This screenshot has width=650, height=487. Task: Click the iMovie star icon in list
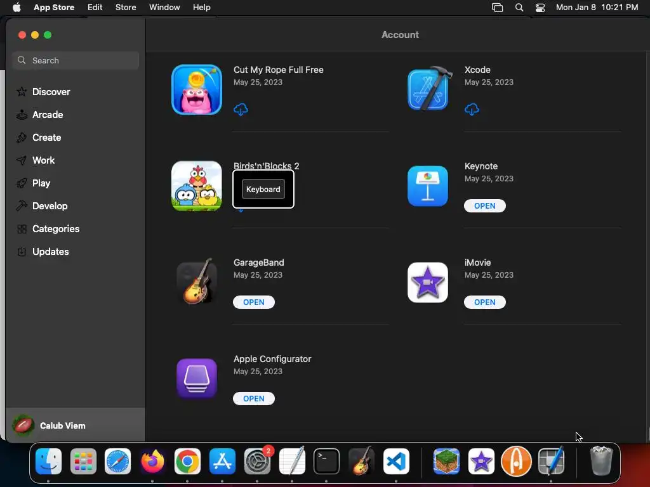pyautogui.click(x=427, y=282)
